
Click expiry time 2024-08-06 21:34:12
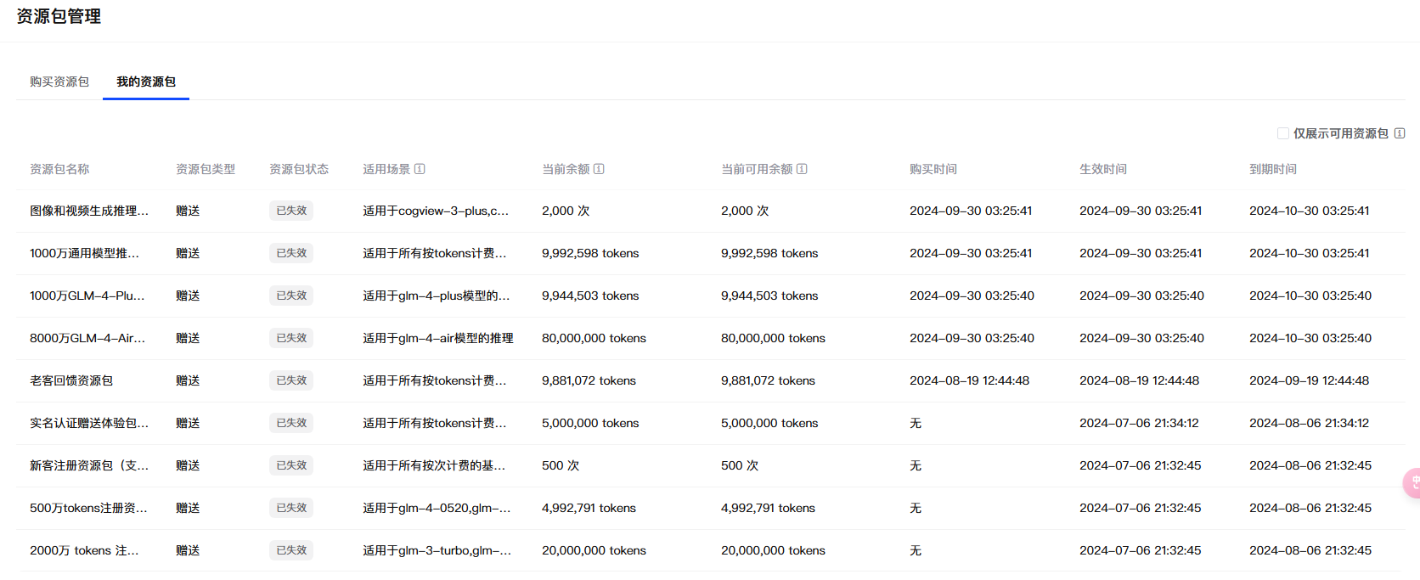1309,423
